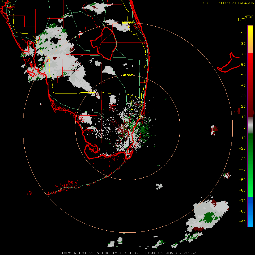Click the 50 NMI range ring label
The width and height of the screenshot is (255, 255).
(x=127, y=75)
